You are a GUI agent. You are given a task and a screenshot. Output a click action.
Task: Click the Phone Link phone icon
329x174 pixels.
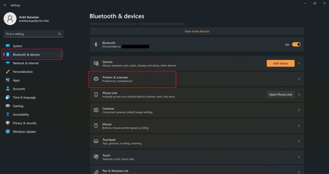coord(96,95)
